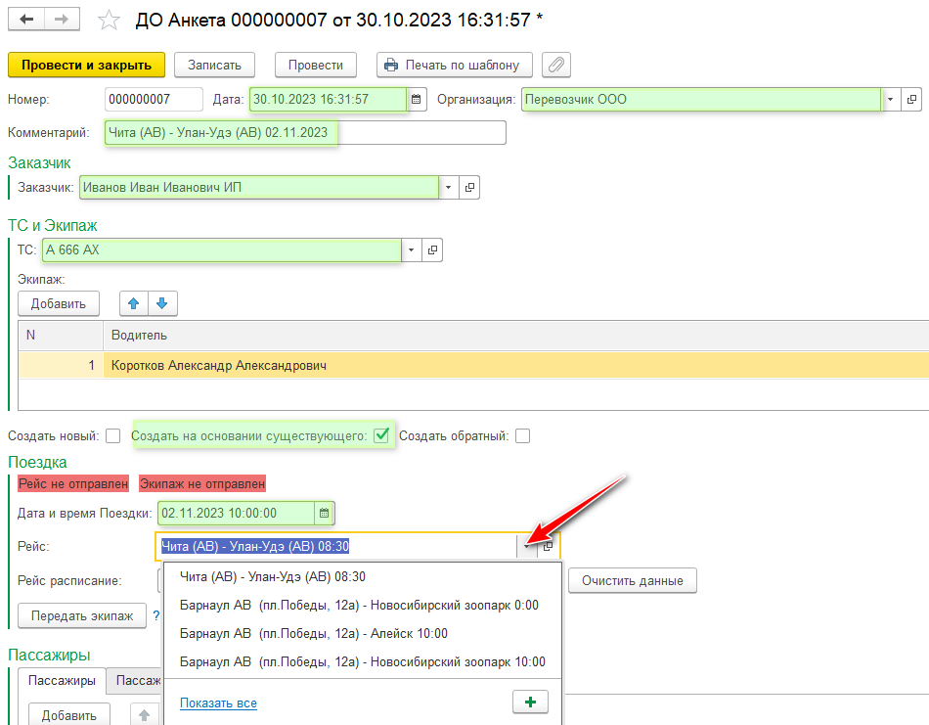
Task: Click Провести и закрыть button
Action: [x=86, y=65]
